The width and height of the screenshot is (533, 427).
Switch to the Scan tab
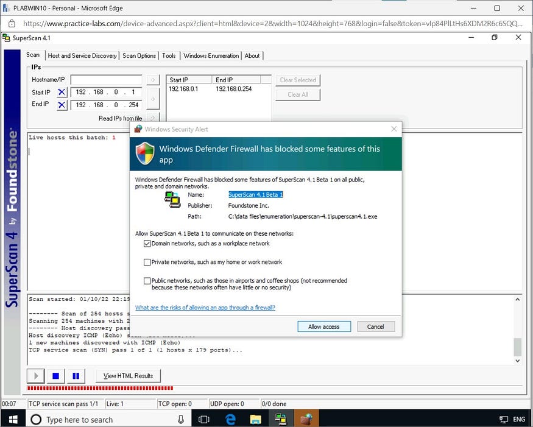pos(33,55)
